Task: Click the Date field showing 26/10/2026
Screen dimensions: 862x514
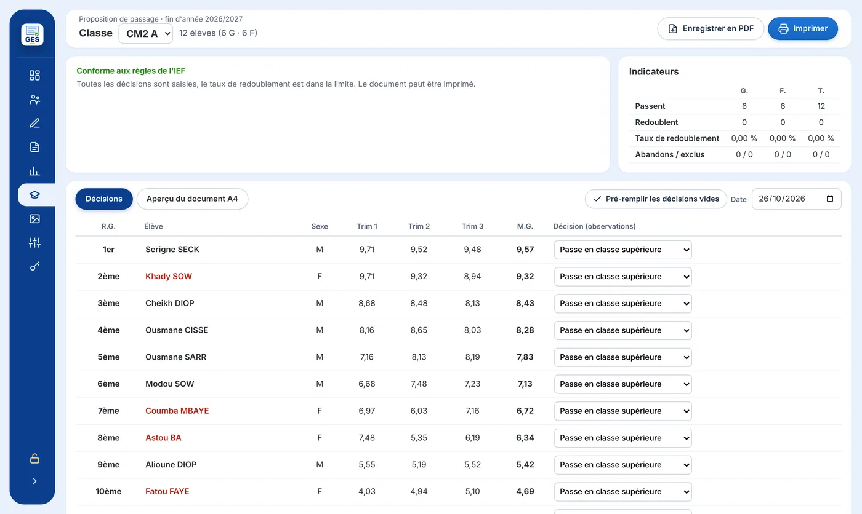Action: point(797,199)
